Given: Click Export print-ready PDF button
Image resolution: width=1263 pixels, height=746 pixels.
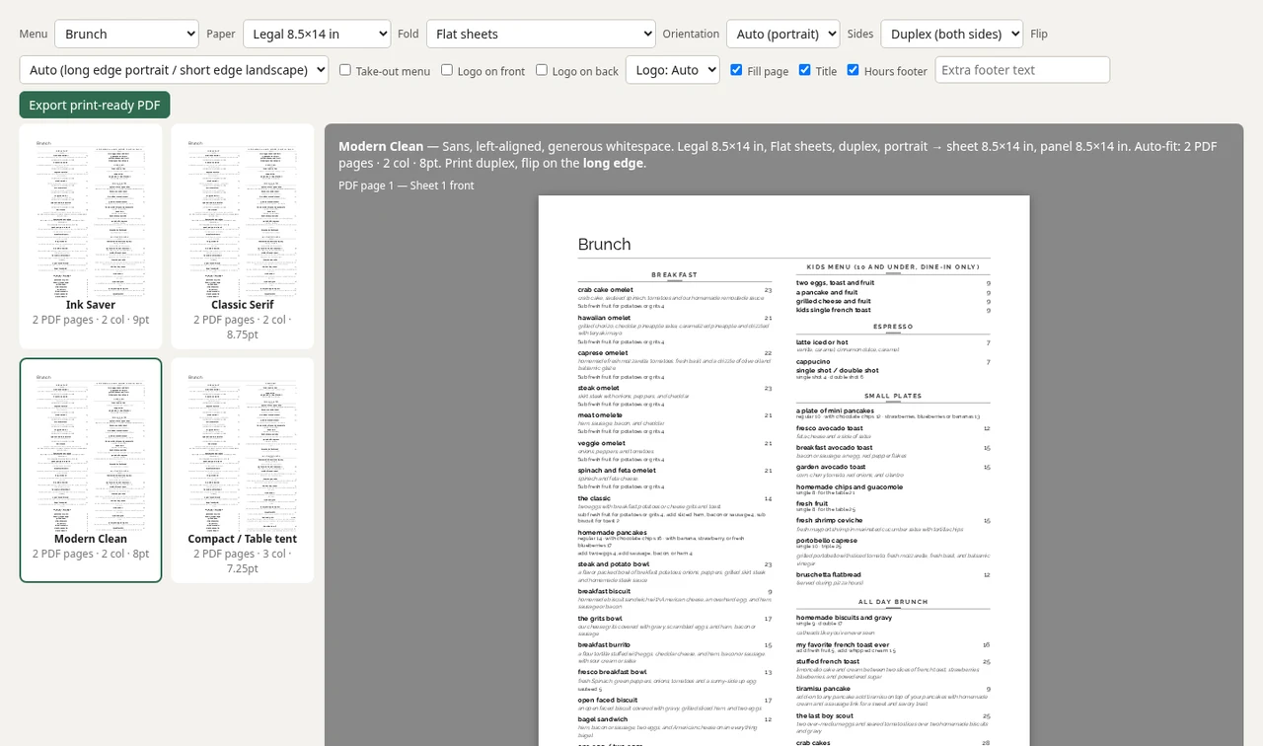Looking at the screenshot, I should [x=95, y=105].
